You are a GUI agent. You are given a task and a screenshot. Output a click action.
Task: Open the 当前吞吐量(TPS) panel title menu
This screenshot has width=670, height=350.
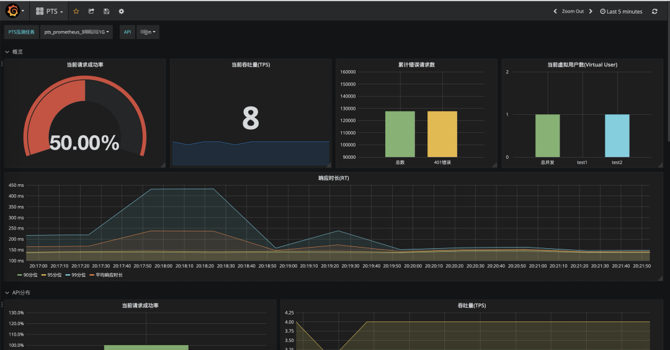point(250,64)
